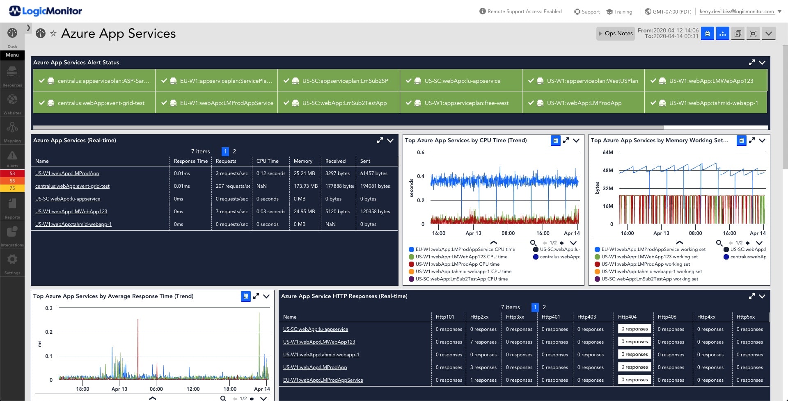The height and width of the screenshot is (401, 788).
Task: Open the kerry.devilbiss account dropdown
Action: coord(739,11)
